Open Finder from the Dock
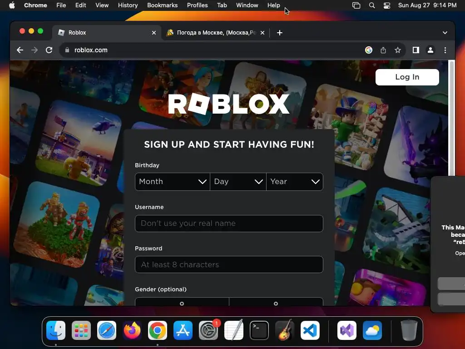 (x=56, y=330)
